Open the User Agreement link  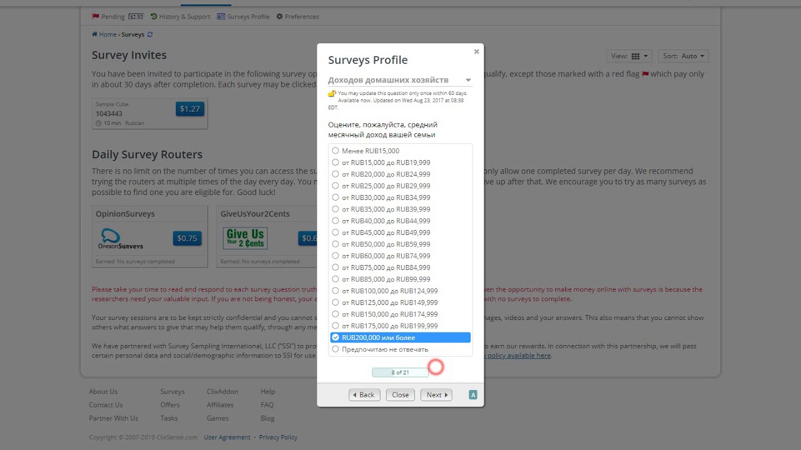pyautogui.click(x=227, y=437)
